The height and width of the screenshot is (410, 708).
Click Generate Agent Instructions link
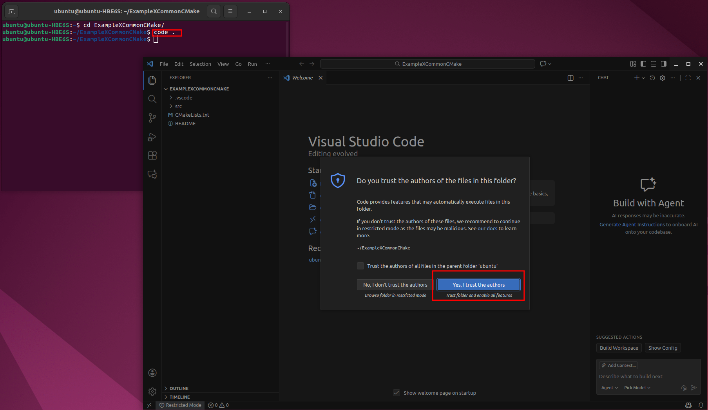click(632, 224)
